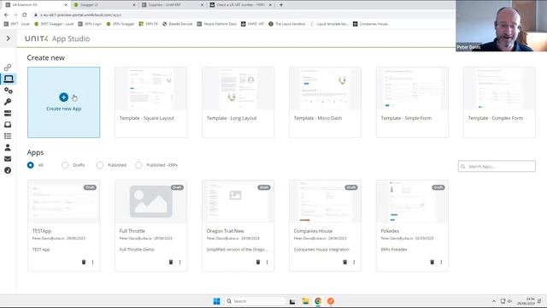
Task: Select the App Studio laptop icon in sidebar
Action: click(9, 79)
